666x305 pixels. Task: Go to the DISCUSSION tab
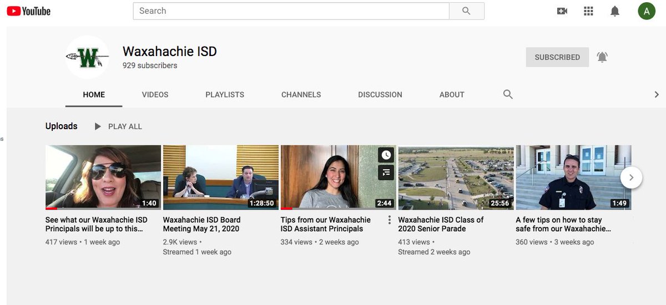(x=380, y=95)
